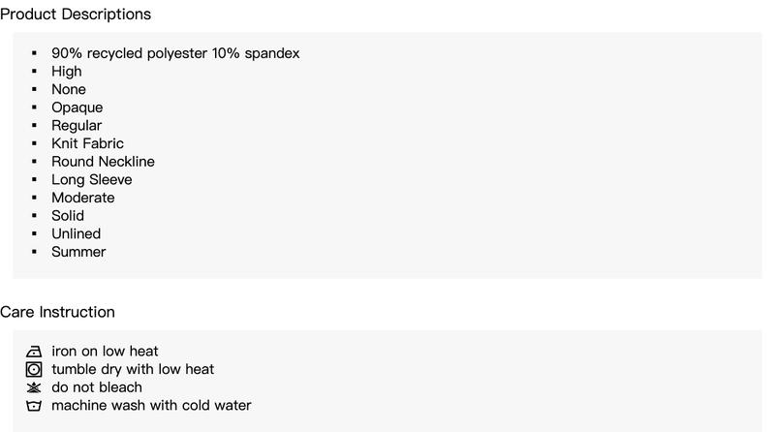Screen dimensions: 775x432
Task: Click the machine wash tub icon
Action: pyautogui.click(x=34, y=406)
